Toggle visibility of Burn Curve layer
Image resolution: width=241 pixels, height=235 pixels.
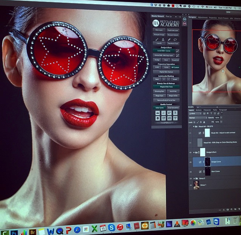[x=190, y=171]
